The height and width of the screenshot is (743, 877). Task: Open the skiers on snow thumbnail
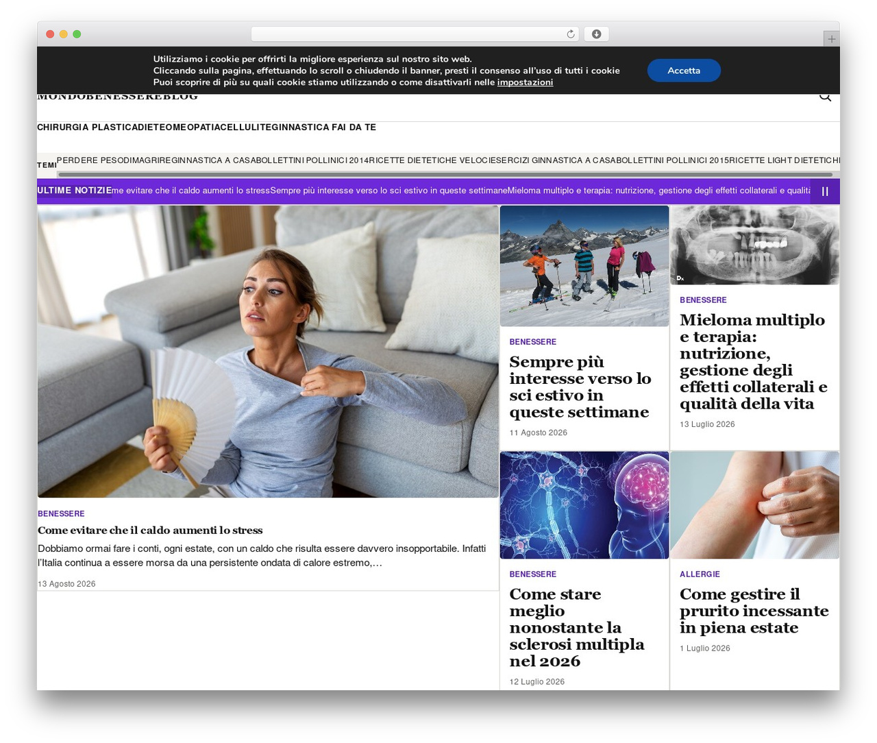pyautogui.click(x=584, y=266)
